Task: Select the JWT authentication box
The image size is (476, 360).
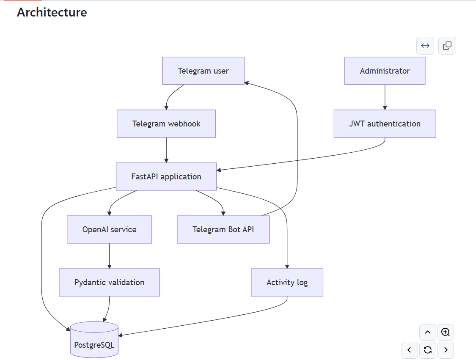Action: pos(385,124)
